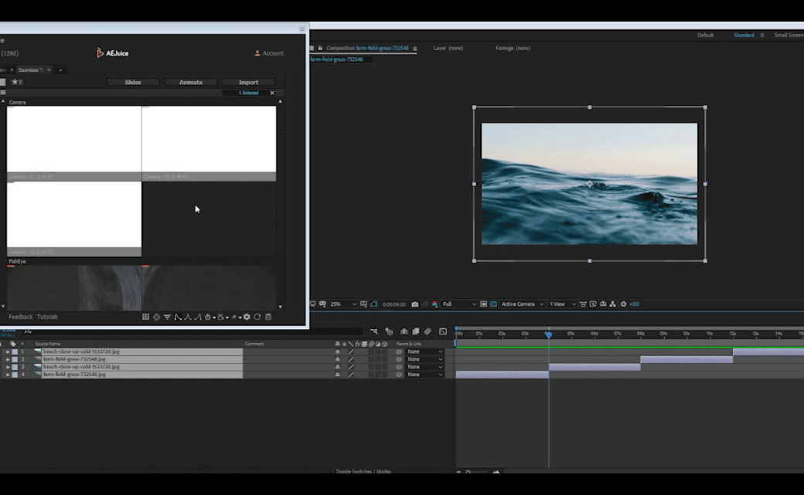
Task: Open the timer dropdown in AEJuice toolbar
Action: [x=210, y=317]
